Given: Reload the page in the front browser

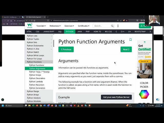Looking at the screenshot, I should click(32, 20).
